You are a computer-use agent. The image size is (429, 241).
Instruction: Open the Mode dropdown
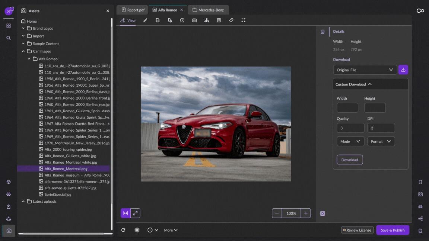pyautogui.click(x=350, y=141)
